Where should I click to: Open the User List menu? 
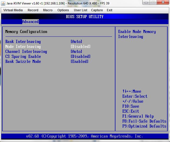(80, 10)
